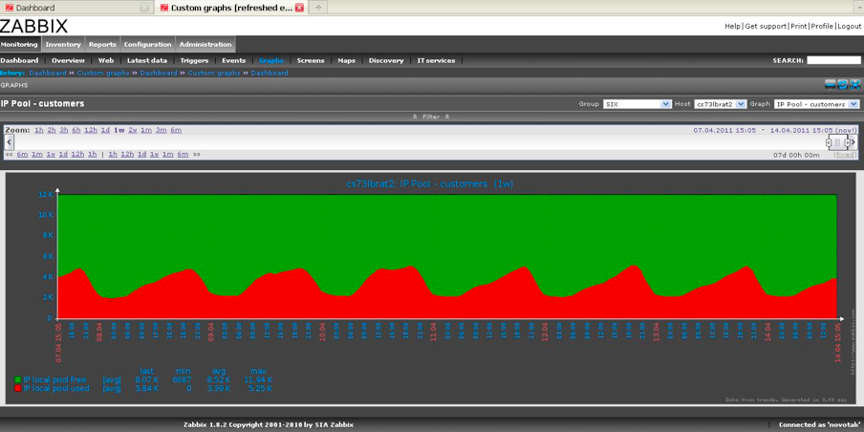864x432 pixels.
Task: Click the timeline scroll left arrow
Action: tap(10, 142)
